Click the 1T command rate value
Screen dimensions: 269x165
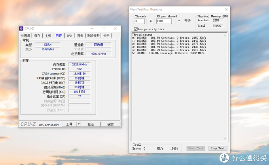pos(80,96)
